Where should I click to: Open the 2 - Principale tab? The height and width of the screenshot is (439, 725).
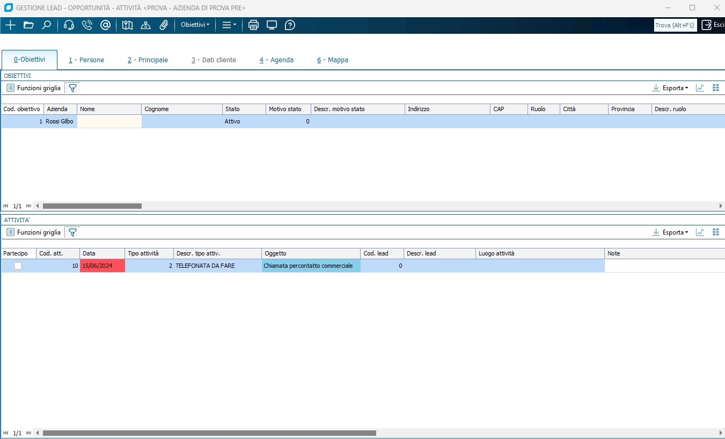[148, 60]
